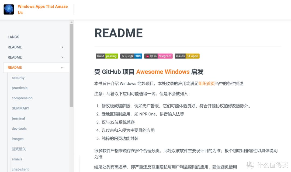Click the 应用总数 308 badge
This screenshot has height=172, width=291.
point(131,56)
